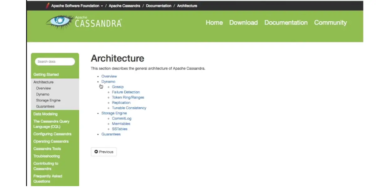This screenshot has height=188, width=376.
Task: Open the Community nav item
Action: pyautogui.click(x=331, y=23)
